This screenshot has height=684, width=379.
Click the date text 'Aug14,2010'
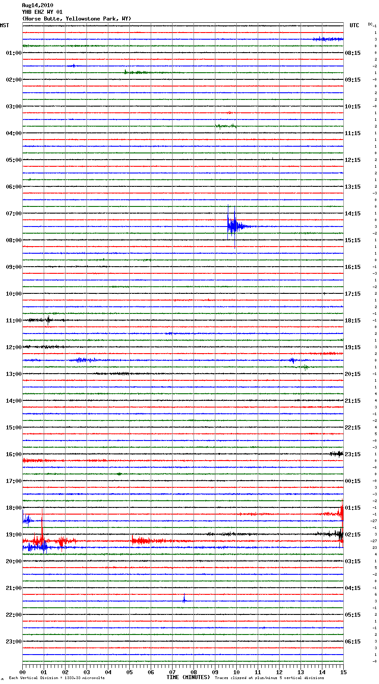click(37, 5)
